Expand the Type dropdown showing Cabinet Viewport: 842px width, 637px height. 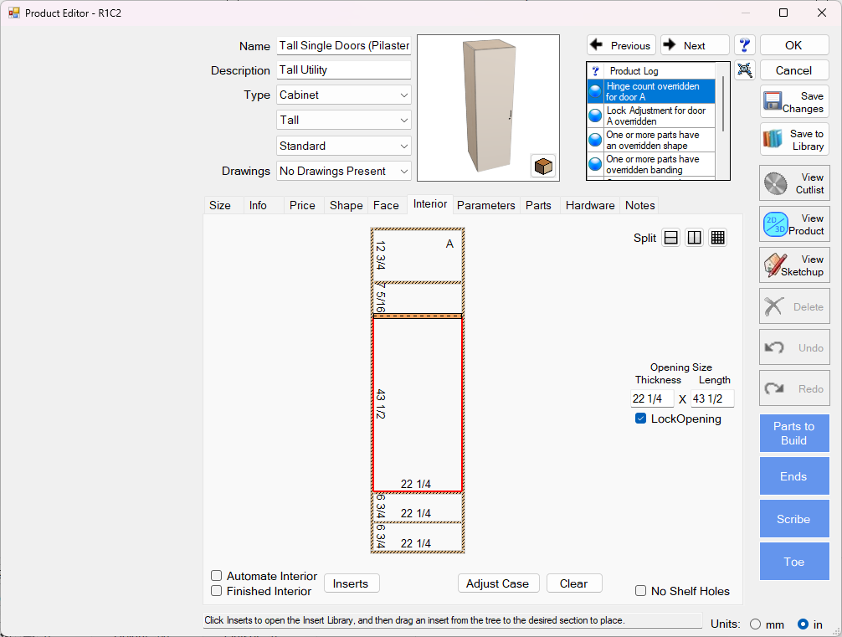tap(344, 95)
